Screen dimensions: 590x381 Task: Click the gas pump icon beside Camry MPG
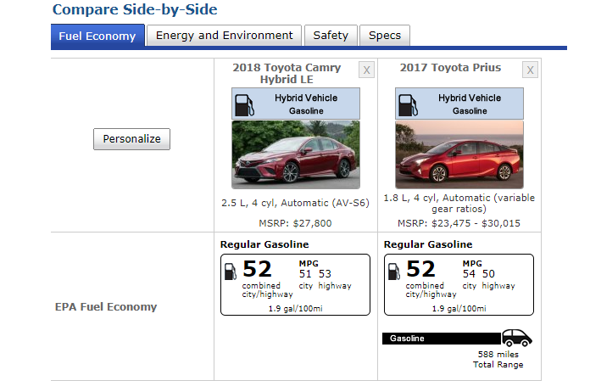pyautogui.click(x=231, y=271)
